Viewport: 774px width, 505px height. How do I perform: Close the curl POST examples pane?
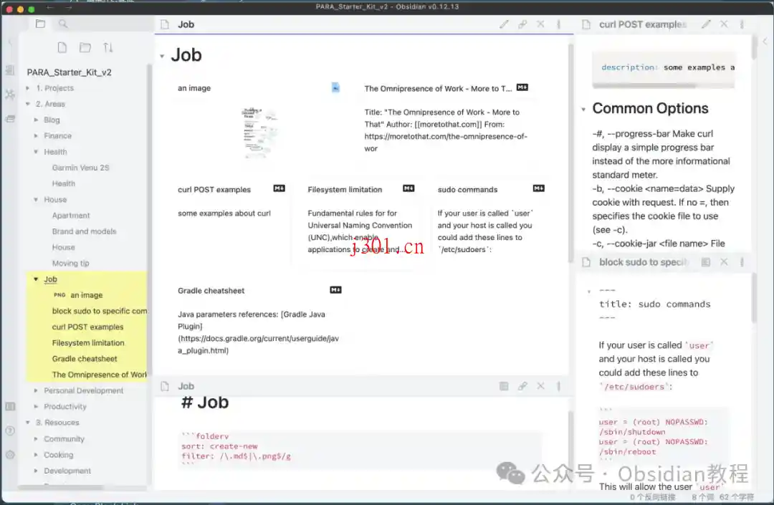[724, 24]
